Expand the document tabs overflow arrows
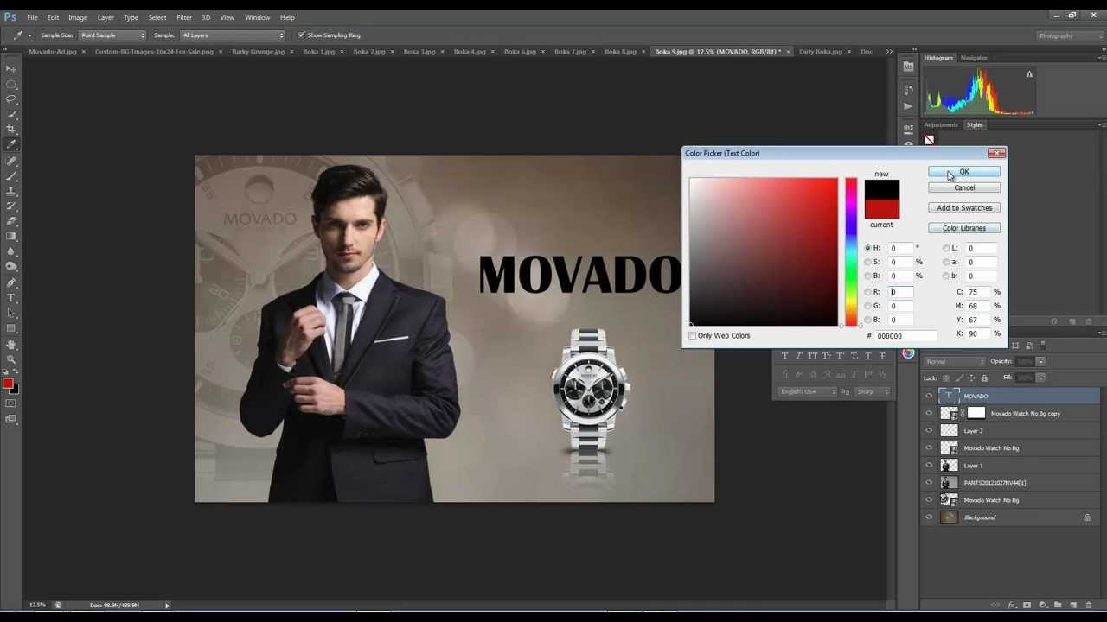 [x=889, y=52]
